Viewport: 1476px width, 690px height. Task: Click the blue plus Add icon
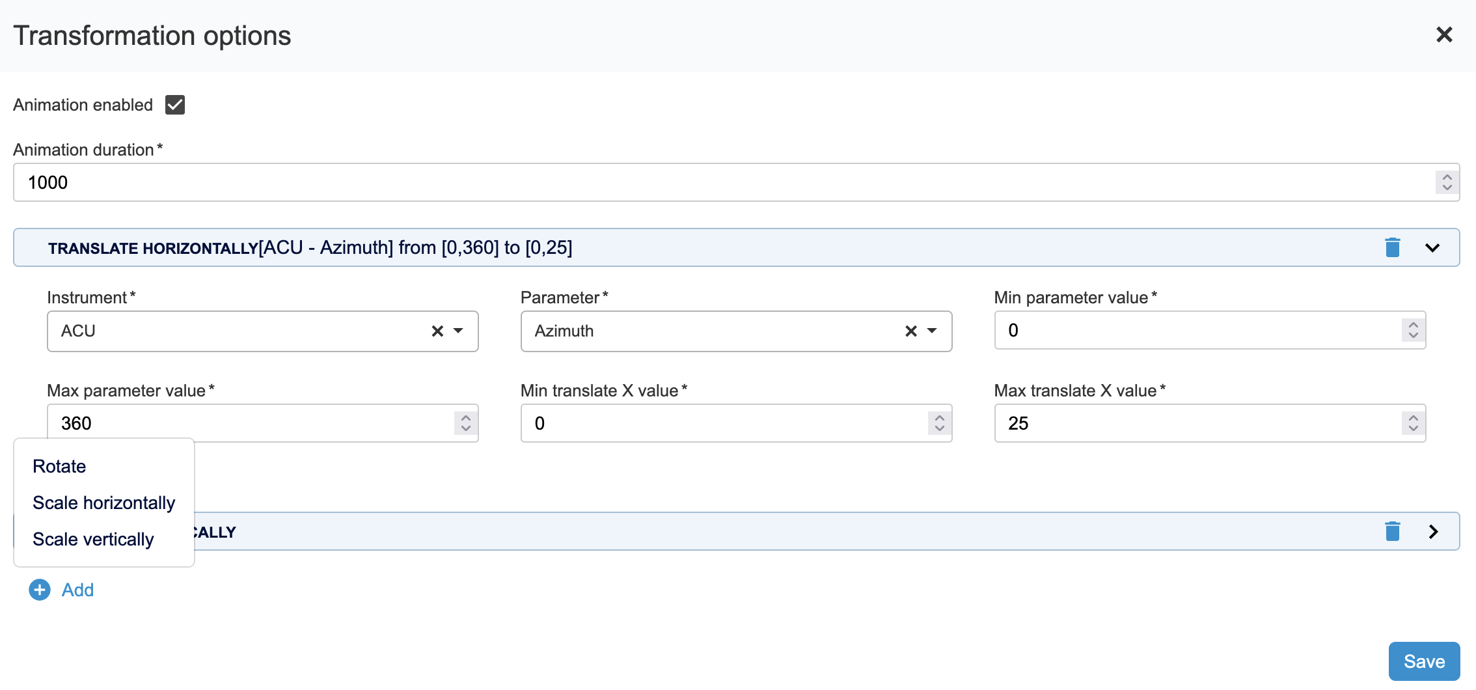[40, 590]
